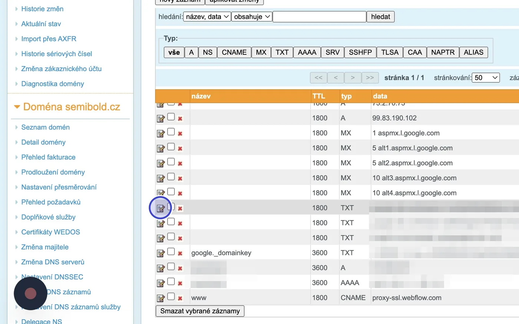
Task: Click the hledat search button
Action: 380,17
